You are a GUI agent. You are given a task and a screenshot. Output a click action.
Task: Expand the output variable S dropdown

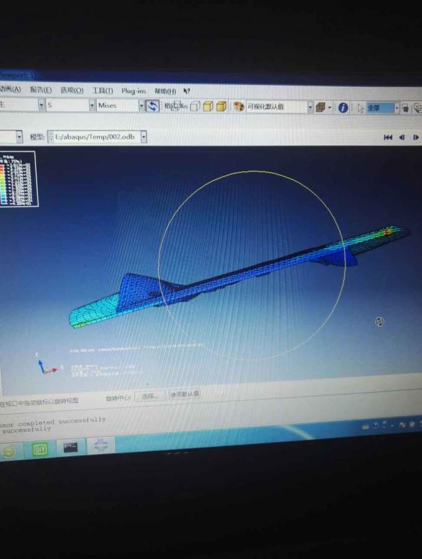pos(92,105)
